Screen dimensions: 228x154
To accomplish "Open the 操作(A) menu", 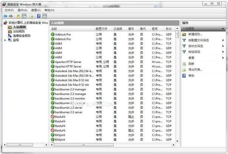I will (x=22, y=10).
